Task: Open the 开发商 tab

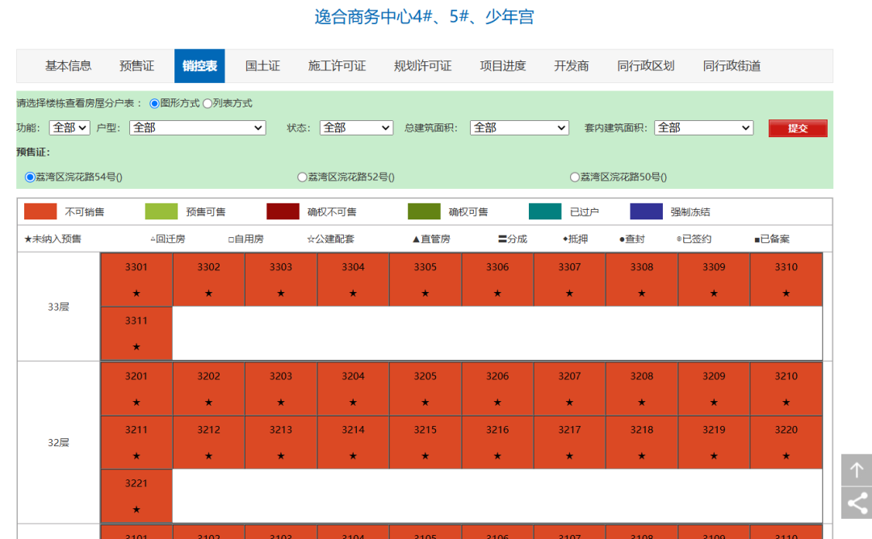Action: pos(571,66)
